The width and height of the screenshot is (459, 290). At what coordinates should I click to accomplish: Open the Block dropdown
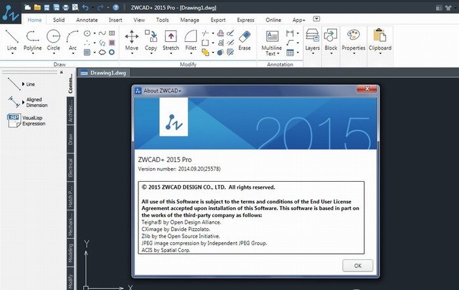click(331, 53)
